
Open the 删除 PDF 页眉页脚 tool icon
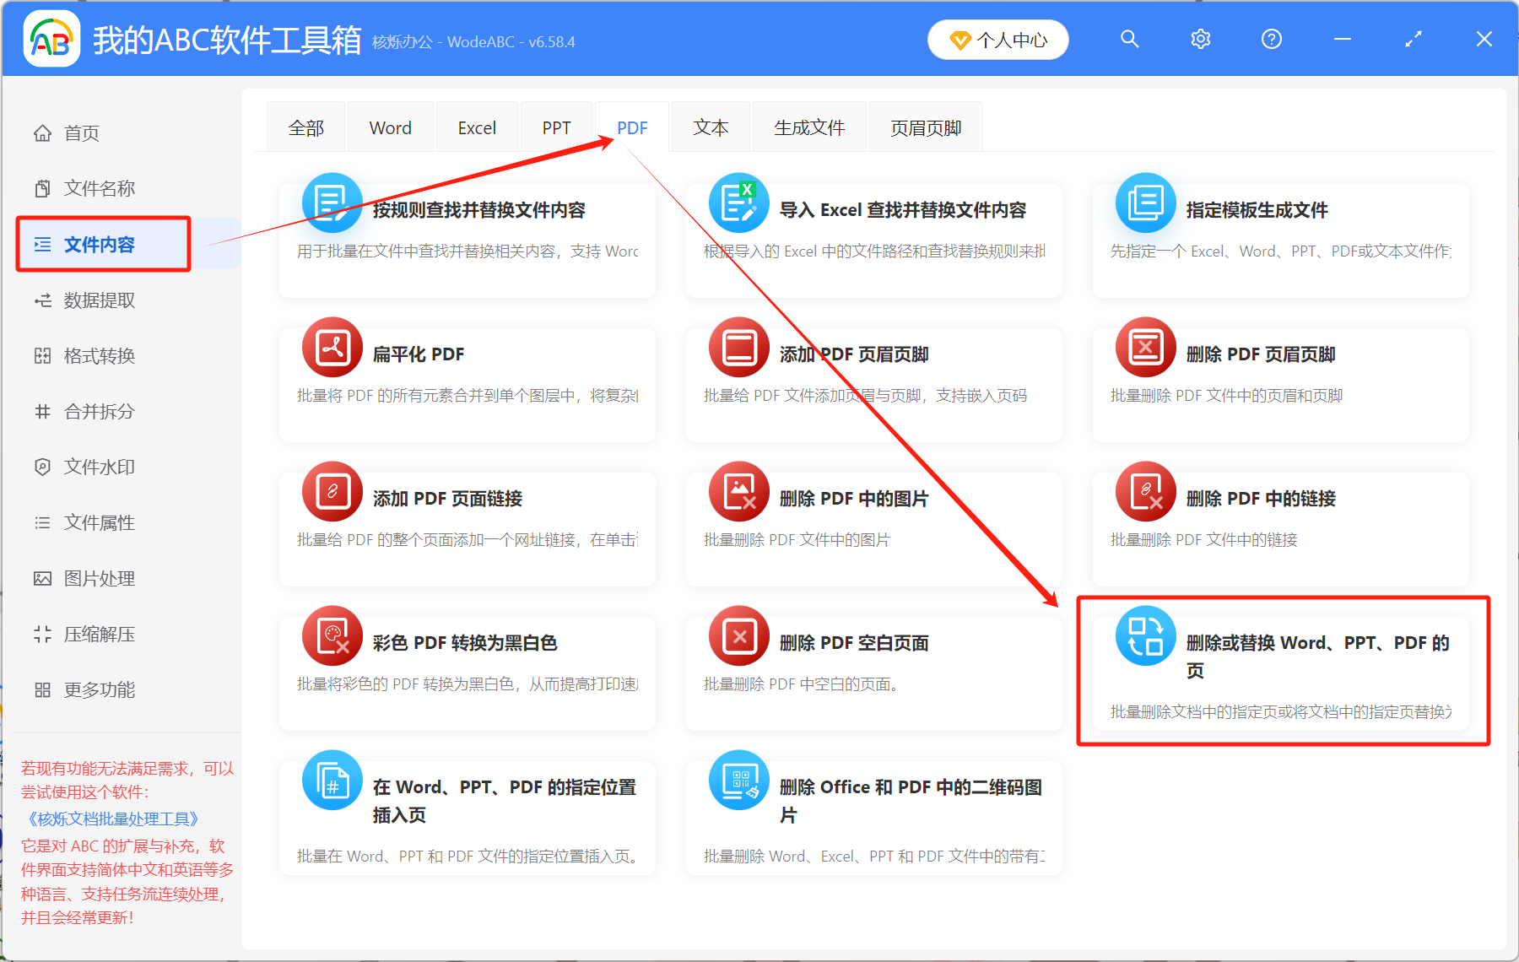click(1144, 347)
